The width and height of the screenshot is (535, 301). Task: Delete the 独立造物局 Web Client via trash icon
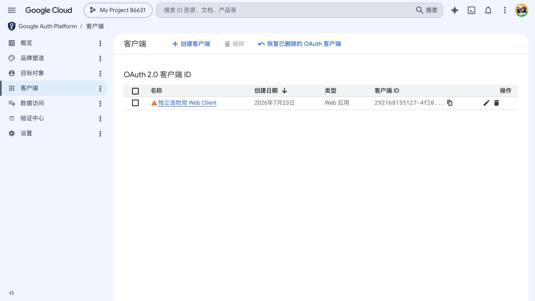click(497, 103)
